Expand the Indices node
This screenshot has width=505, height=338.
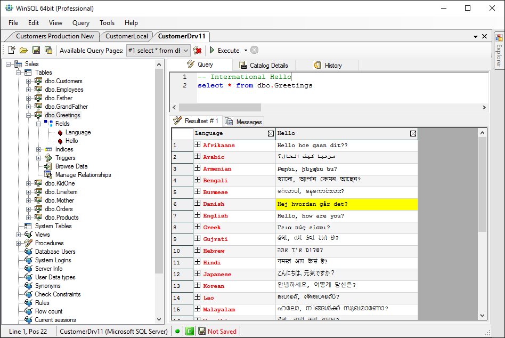click(x=38, y=149)
